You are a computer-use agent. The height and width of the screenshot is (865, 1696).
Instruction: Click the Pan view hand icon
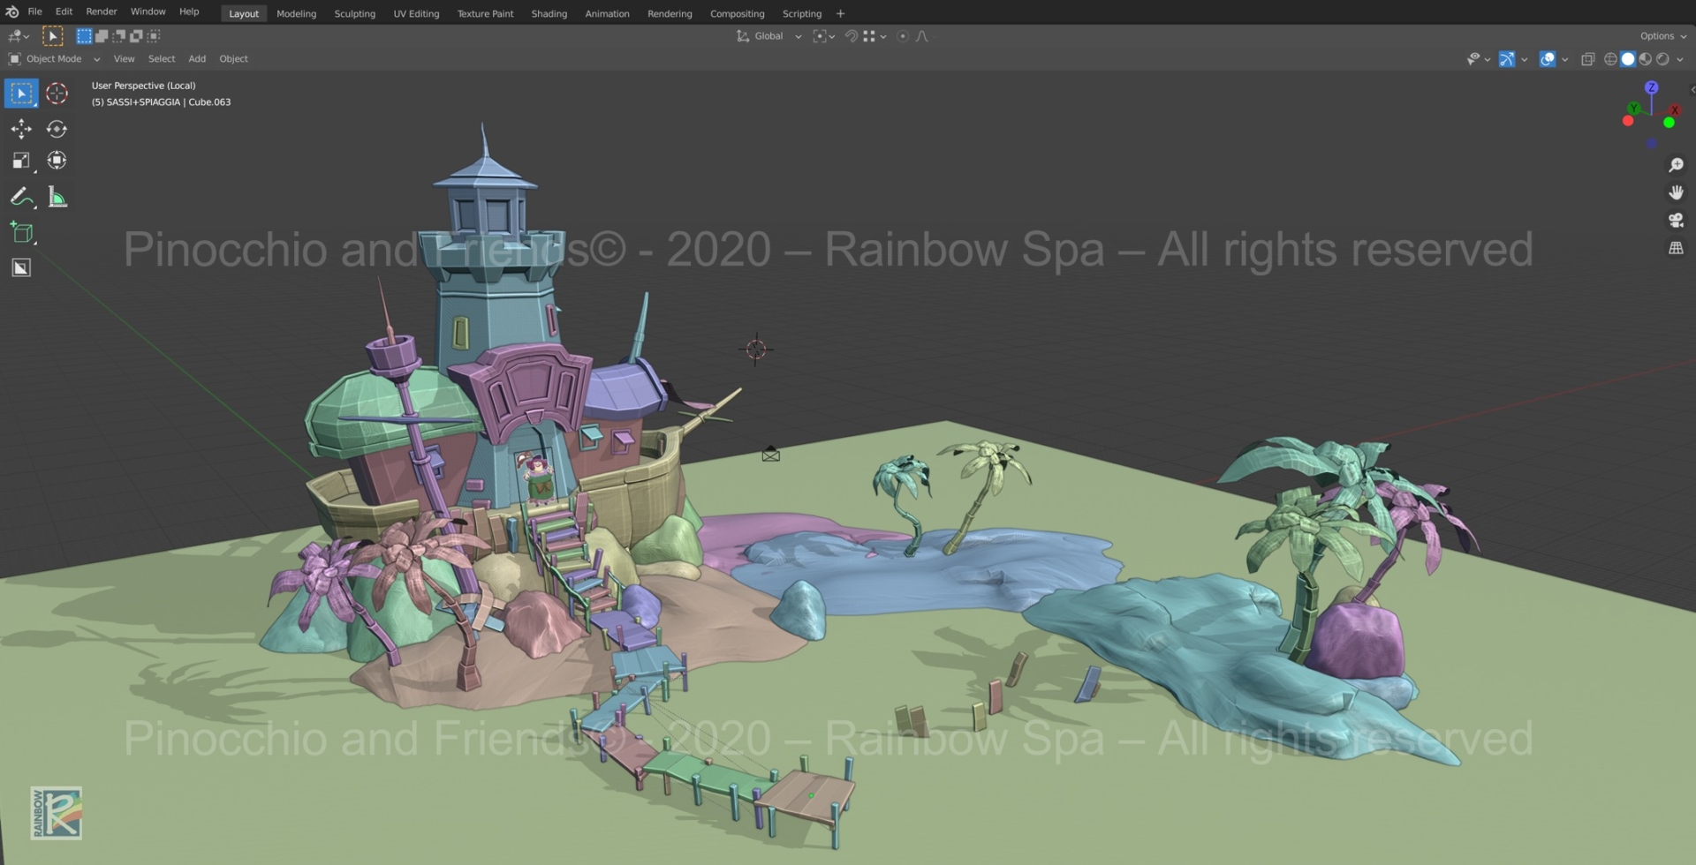tap(1676, 192)
